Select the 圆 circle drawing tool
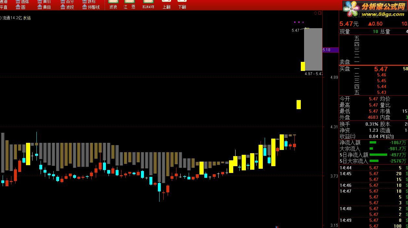 click(x=20, y=7)
